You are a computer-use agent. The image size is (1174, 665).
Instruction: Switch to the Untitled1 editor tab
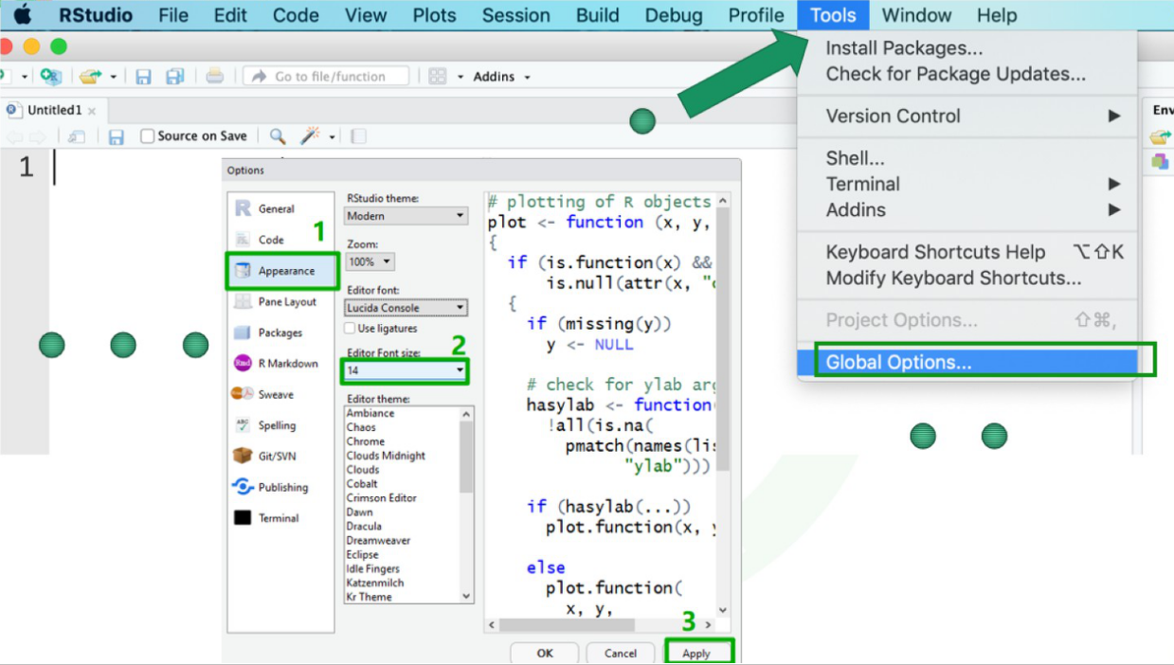tap(54, 110)
